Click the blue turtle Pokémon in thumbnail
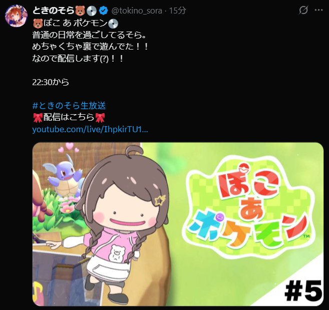 pos(64,176)
